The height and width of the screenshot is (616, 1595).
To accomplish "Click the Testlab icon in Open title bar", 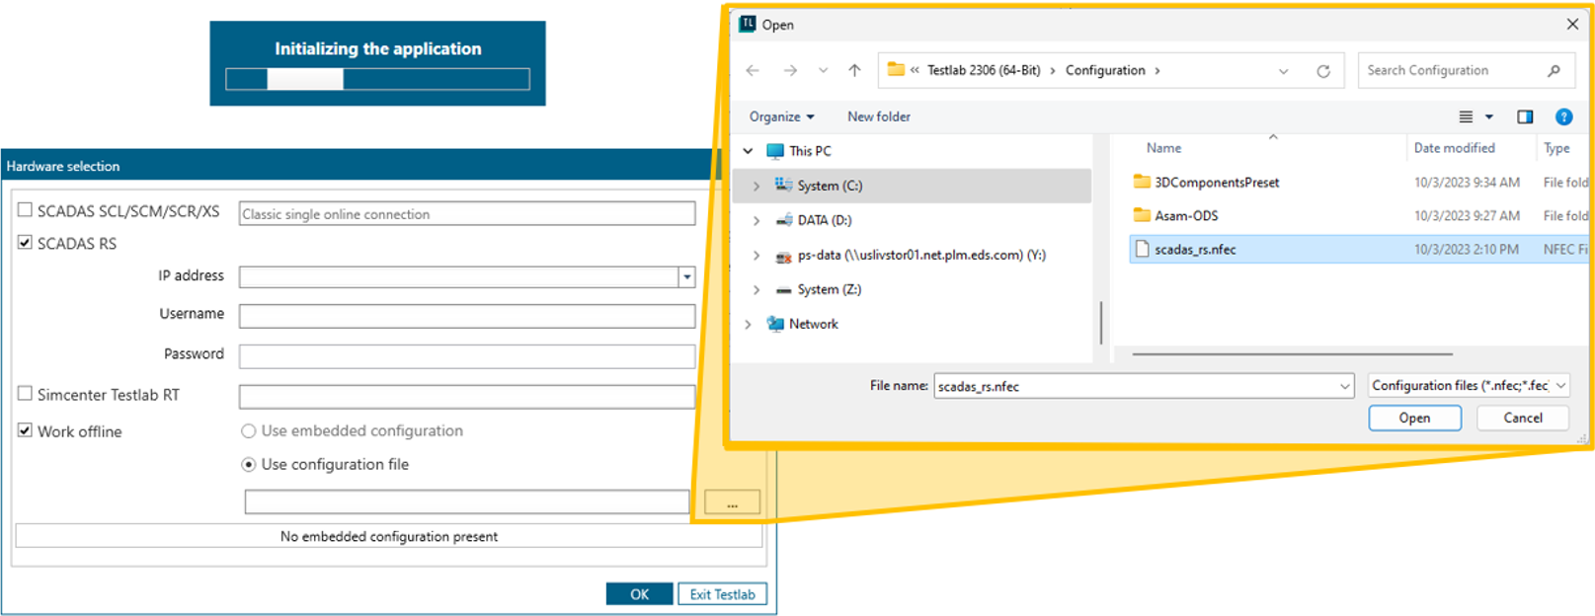I will coord(748,24).
